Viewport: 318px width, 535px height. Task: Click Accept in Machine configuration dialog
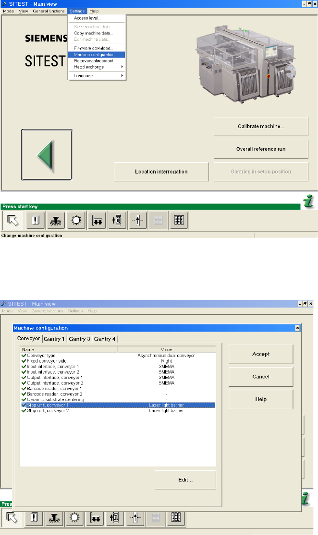tap(261, 354)
